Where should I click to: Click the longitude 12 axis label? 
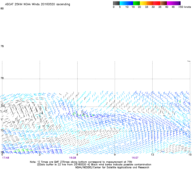click(153, 155)
